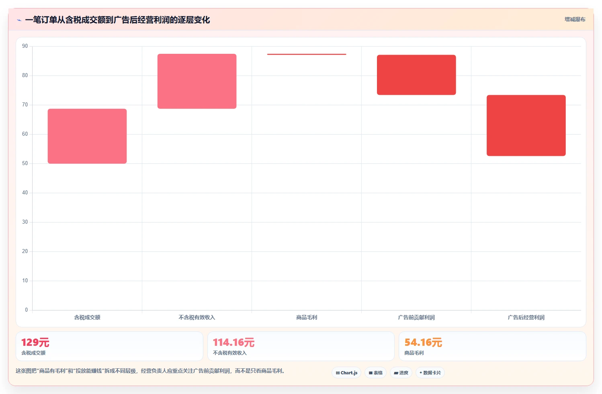The height and width of the screenshot is (394, 602).
Task: Click the y-axis value 90
Action: point(25,46)
